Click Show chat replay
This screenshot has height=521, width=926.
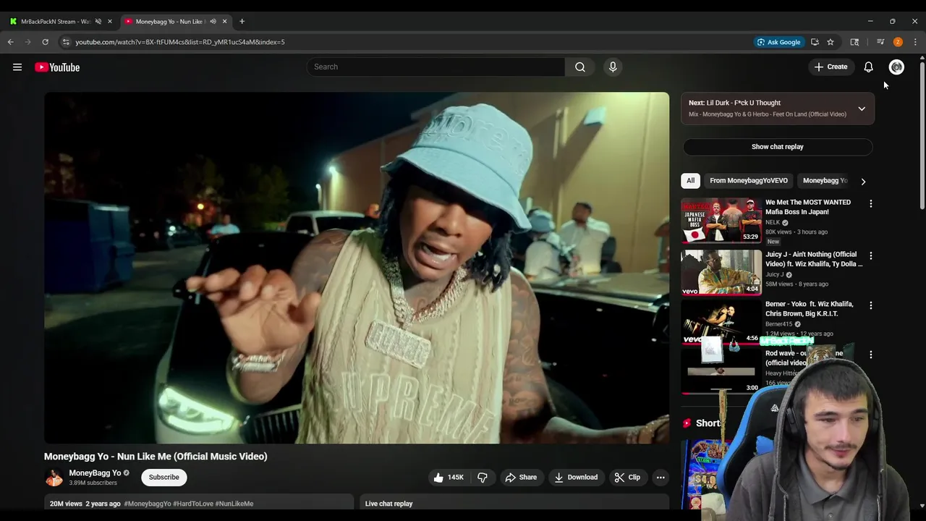(778, 147)
